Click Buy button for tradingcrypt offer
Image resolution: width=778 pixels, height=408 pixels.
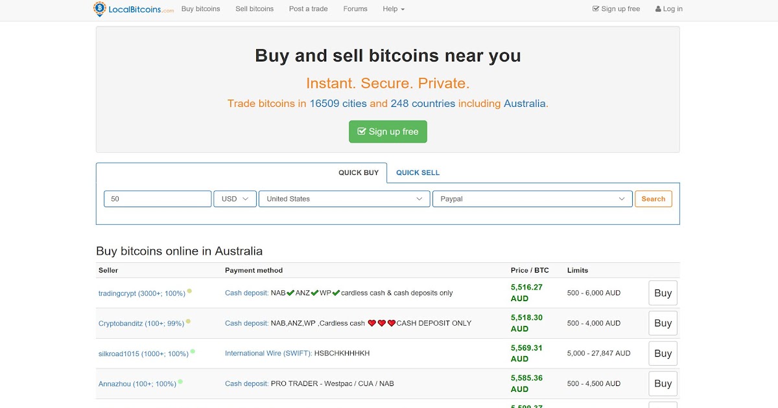pyautogui.click(x=663, y=293)
